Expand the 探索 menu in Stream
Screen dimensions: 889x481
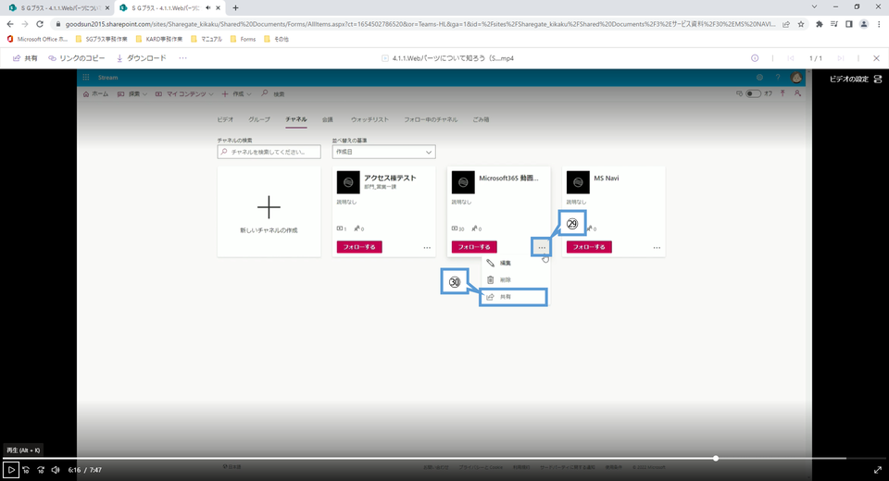click(132, 94)
